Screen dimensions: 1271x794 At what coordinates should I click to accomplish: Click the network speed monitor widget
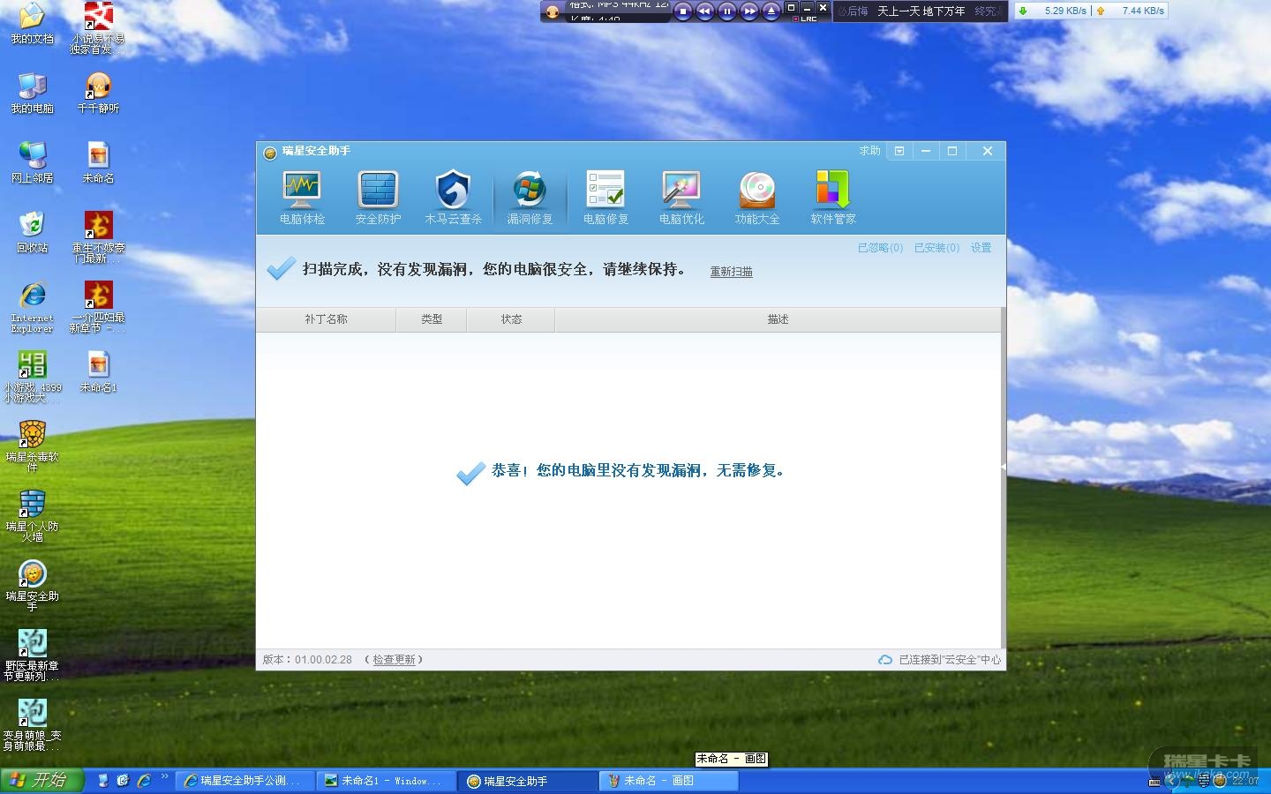click(1091, 11)
